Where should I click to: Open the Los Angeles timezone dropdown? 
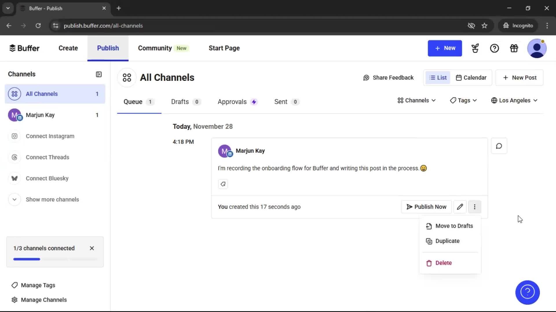514,100
